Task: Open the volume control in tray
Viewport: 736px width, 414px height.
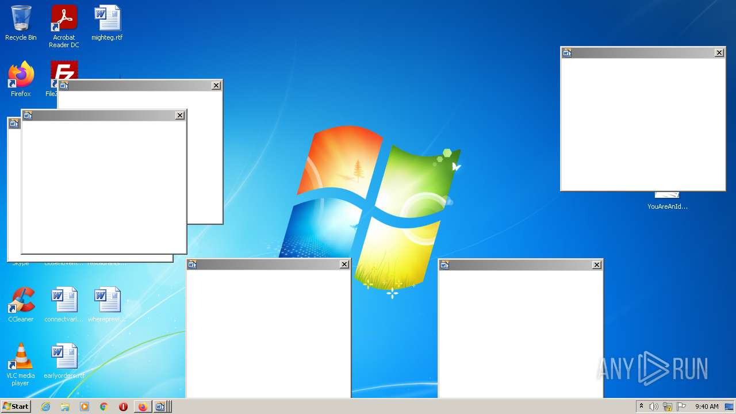Action: point(654,407)
